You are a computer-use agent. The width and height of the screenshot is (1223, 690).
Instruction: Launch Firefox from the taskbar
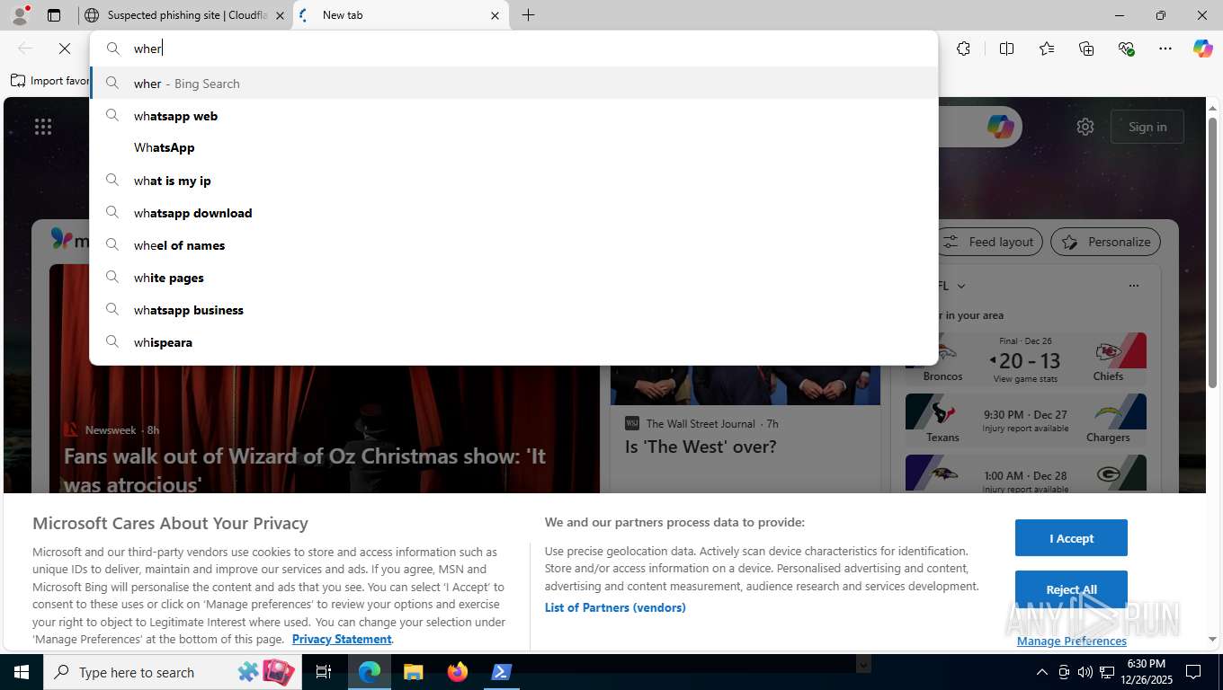pos(458,672)
